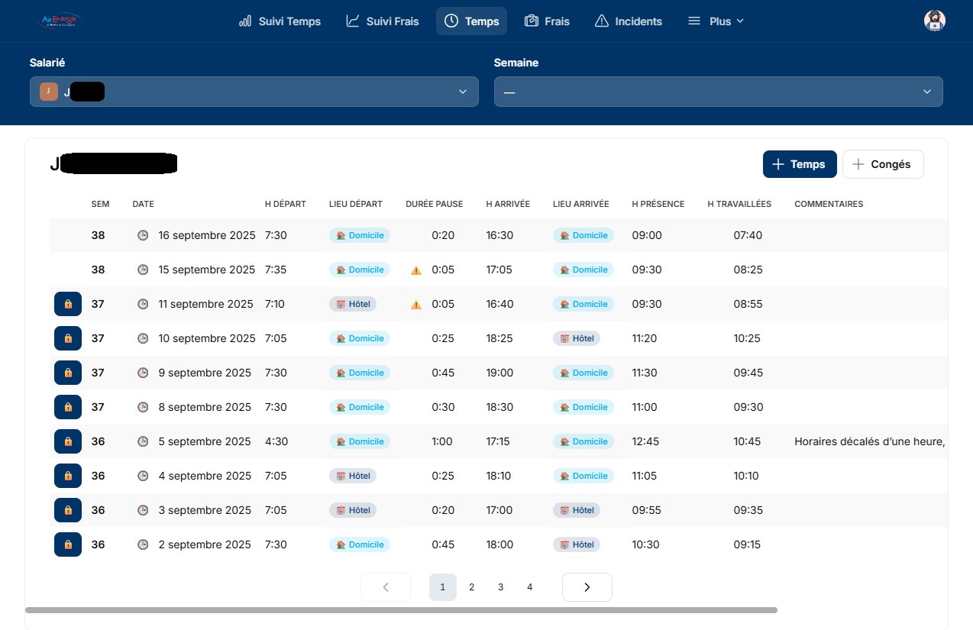Click clock icon beside 16 septembre 2025

pos(143,235)
